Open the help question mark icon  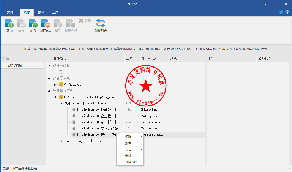287,12
